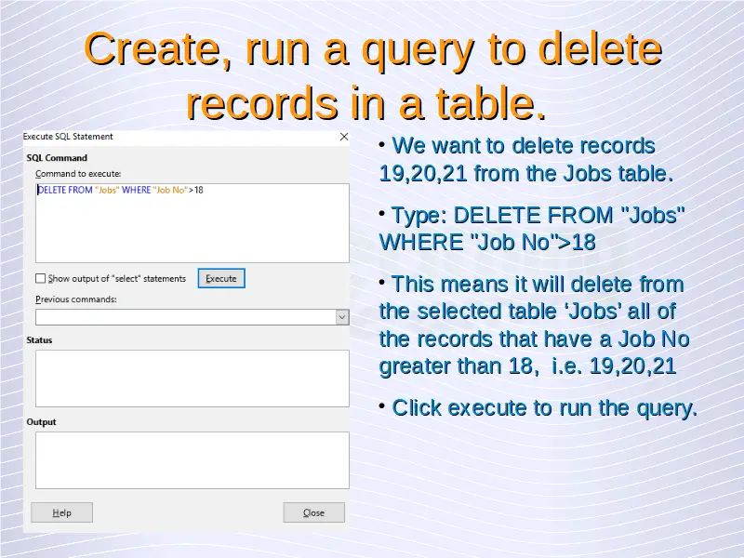Enable Show output of "select" statements checkbox
The width and height of the screenshot is (744, 558).
[41, 278]
